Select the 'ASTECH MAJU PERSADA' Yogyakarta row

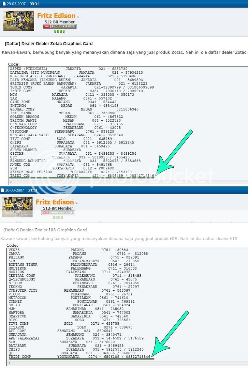click(x=71, y=172)
